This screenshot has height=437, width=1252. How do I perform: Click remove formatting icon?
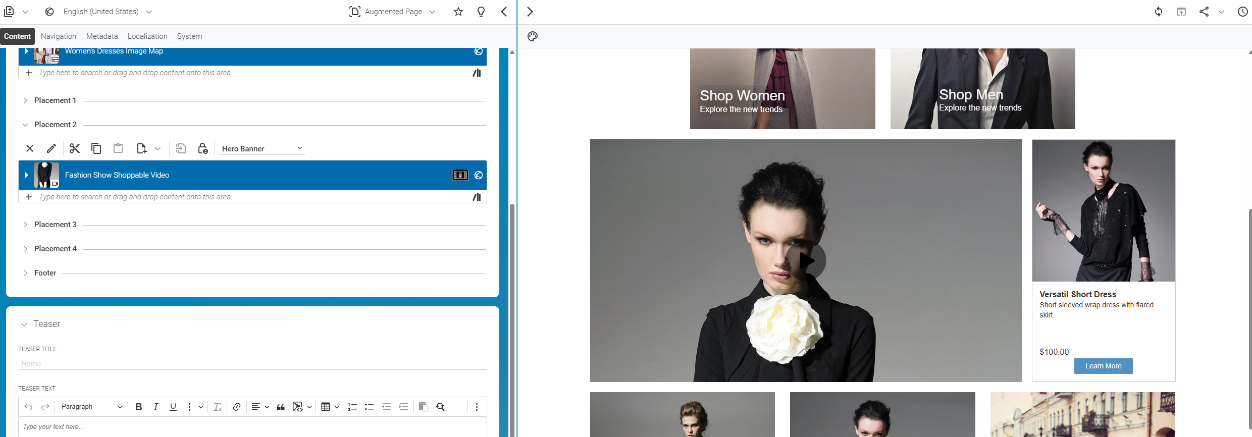click(x=218, y=407)
